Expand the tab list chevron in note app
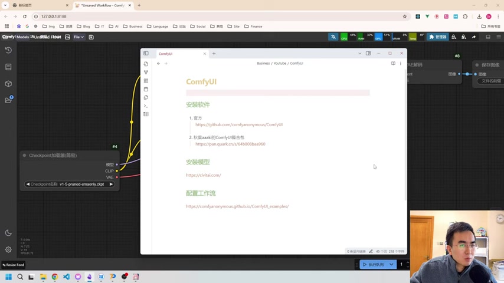 tap(359, 53)
